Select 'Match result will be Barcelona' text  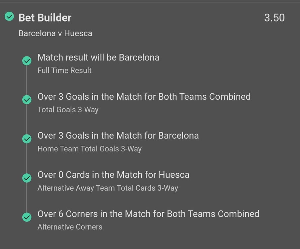pyautogui.click(x=98, y=57)
